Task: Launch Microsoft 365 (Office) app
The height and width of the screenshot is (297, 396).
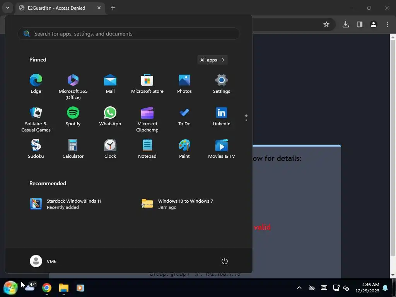Action: 73,87
